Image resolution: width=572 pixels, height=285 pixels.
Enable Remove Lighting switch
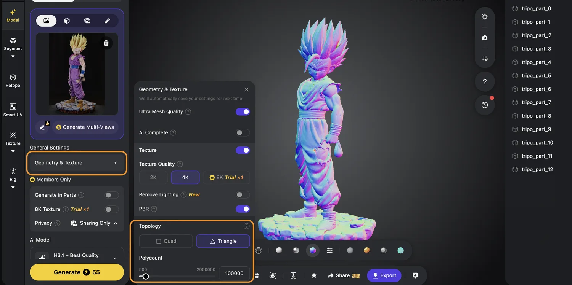[x=243, y=195]
